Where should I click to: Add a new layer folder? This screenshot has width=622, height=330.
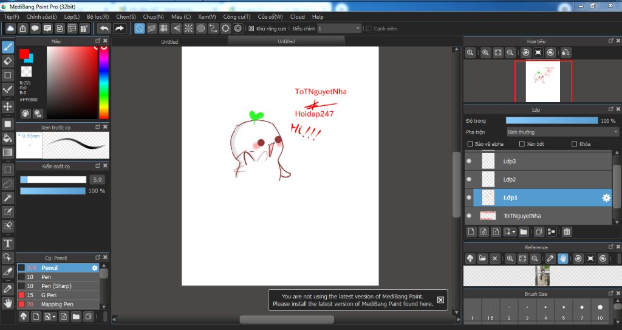[524, 232]
